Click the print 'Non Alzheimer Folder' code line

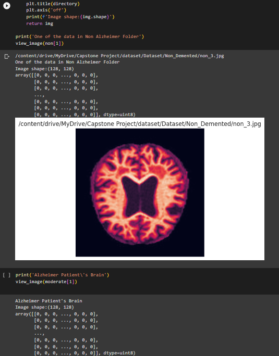80,36
